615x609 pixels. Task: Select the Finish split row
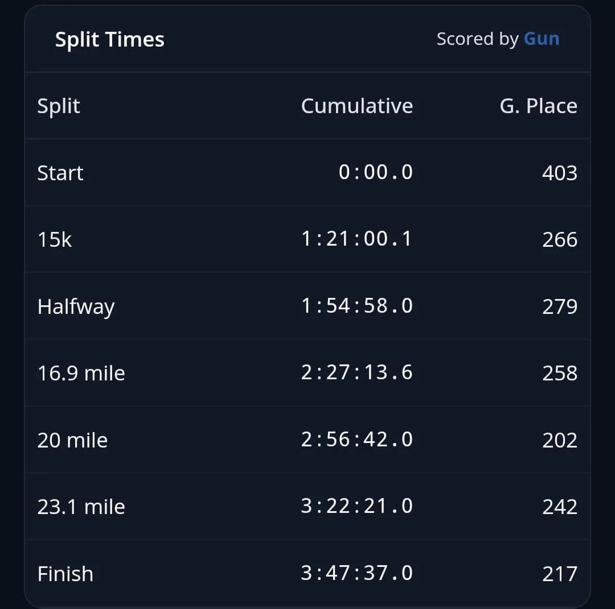click(307, 573)
